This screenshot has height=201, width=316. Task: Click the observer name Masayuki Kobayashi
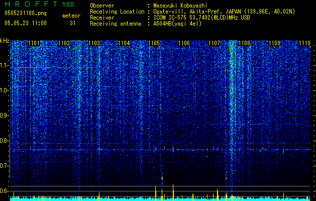click(180, 6)
